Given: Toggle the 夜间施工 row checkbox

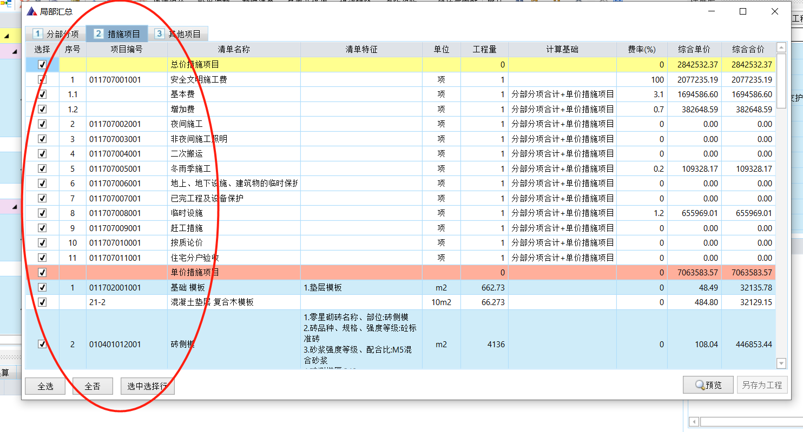Looking at the screenshot, I should tap(42, 124).
